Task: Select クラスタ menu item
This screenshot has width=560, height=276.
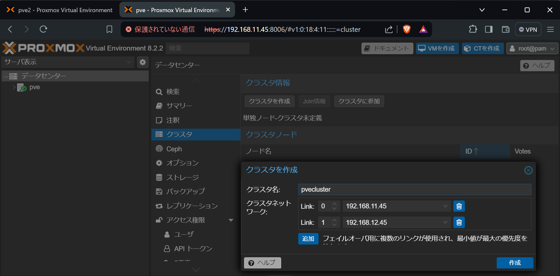Action: pos(196,135)
